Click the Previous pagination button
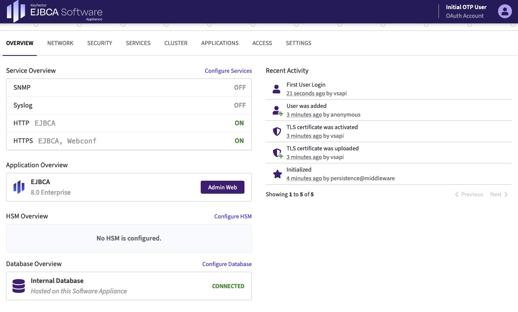Image resolution: width=518 pixels, height=312 pixels. tap(469, 195)
